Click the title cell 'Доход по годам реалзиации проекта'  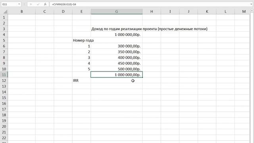click(x=149, y=29)
